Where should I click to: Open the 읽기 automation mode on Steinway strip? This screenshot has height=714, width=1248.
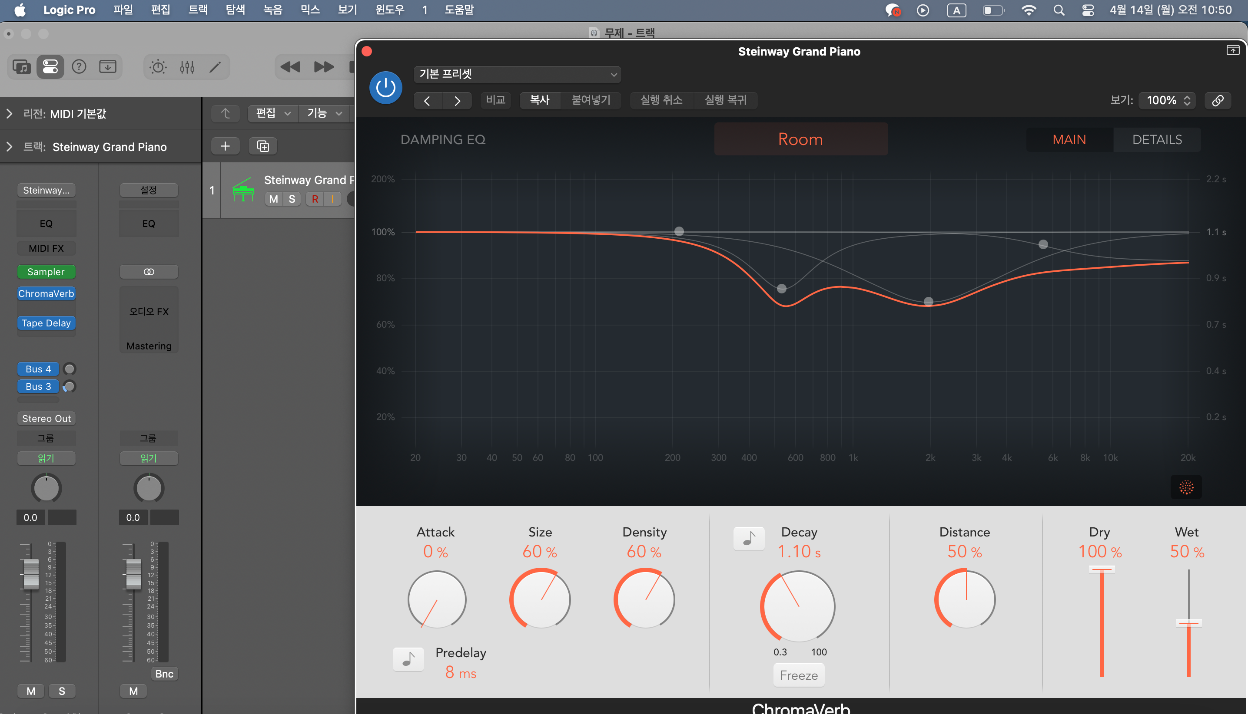(46, 458)
